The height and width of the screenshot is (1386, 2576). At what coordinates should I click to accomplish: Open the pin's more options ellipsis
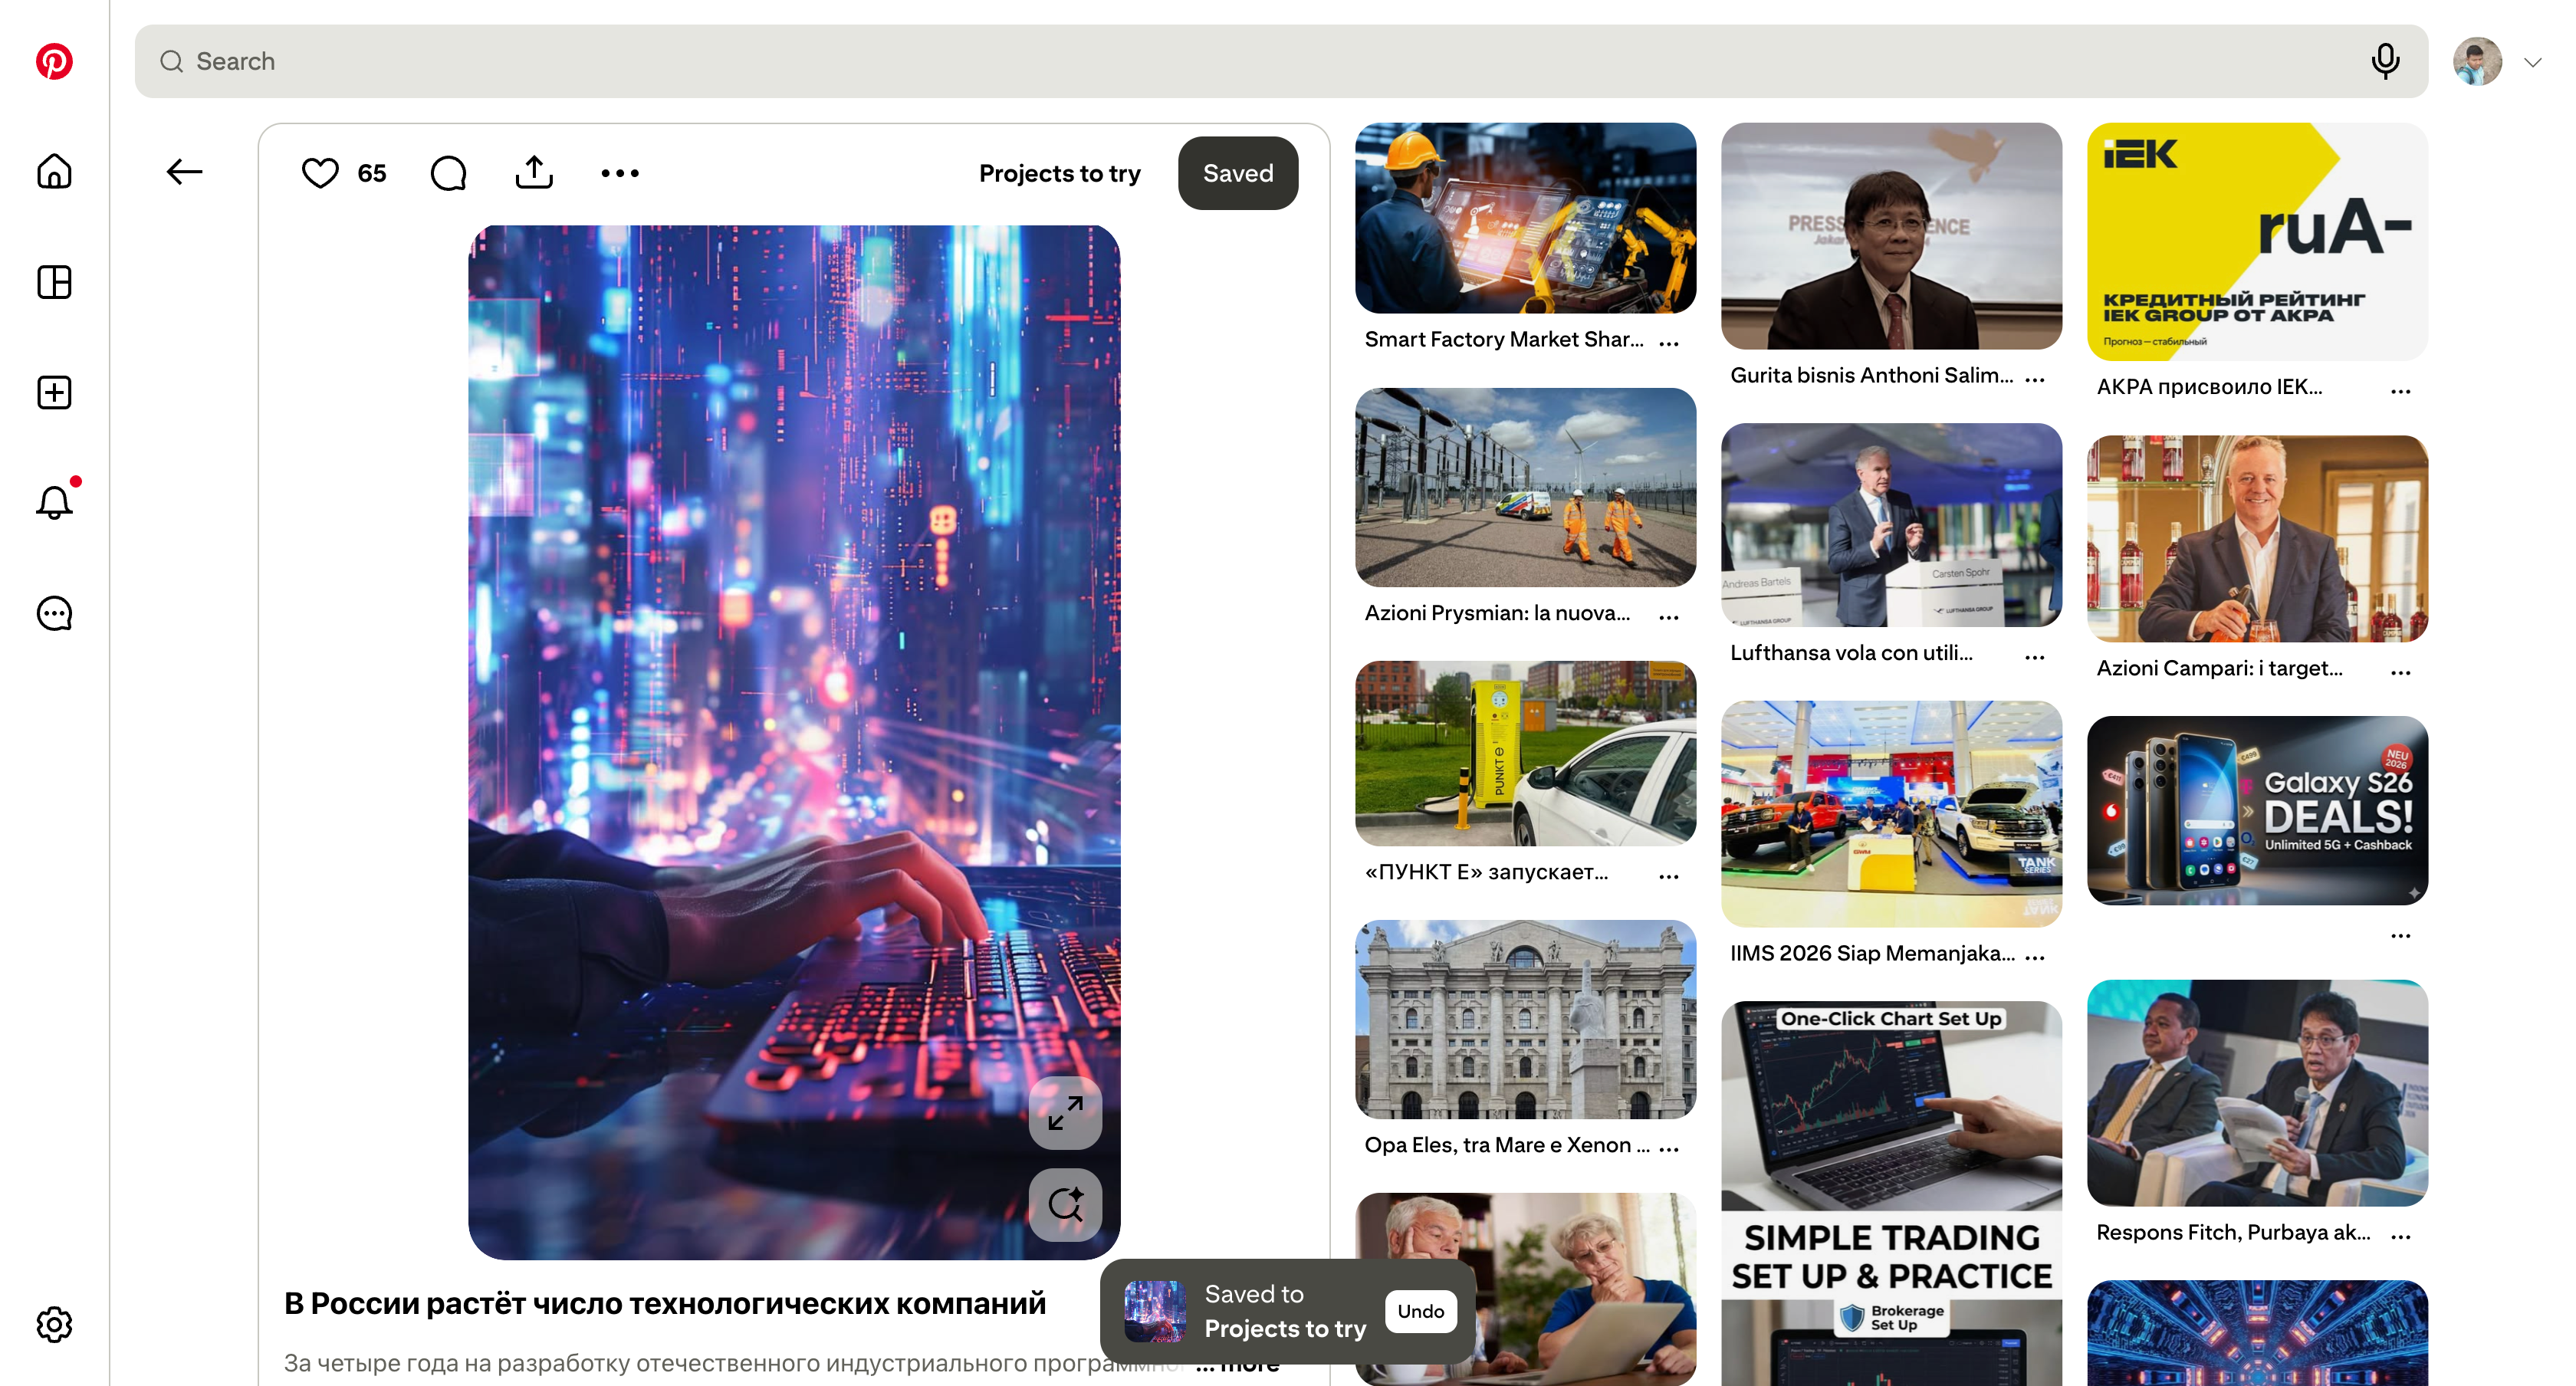pos(620,173)
